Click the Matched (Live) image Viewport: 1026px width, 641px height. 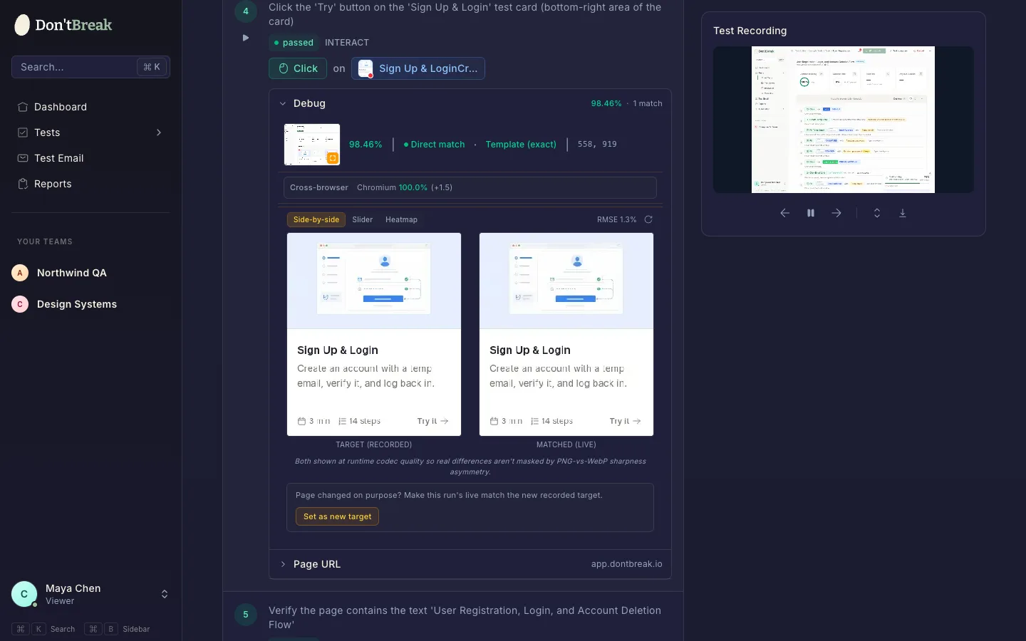[566, 334]
